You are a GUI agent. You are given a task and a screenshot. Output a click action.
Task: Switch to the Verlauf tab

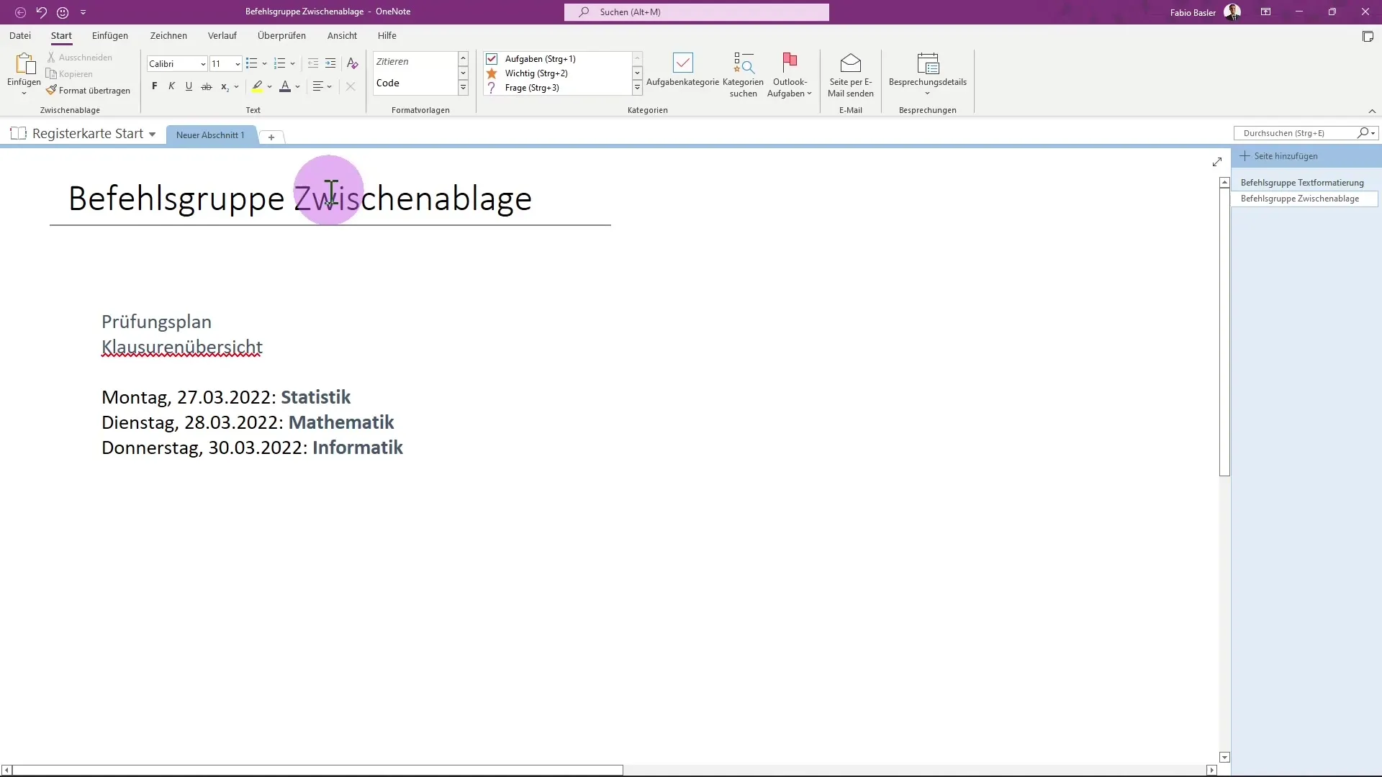222,35
